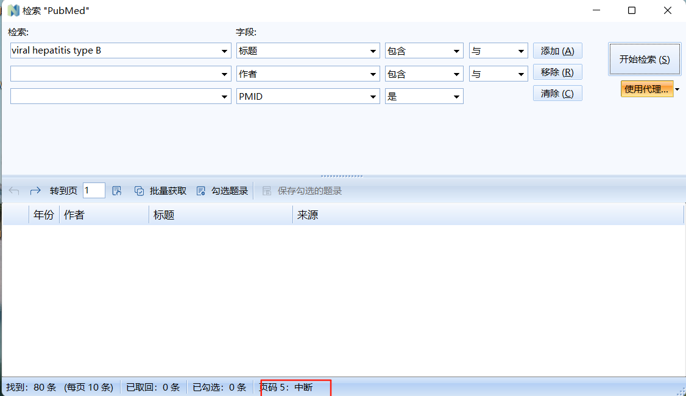Screen dimensions: 686x396
Task: Click the page icon beside page number box
Action: coord(117,191)
